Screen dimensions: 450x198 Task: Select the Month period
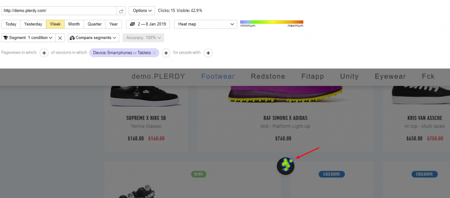(x=74, y=24)
